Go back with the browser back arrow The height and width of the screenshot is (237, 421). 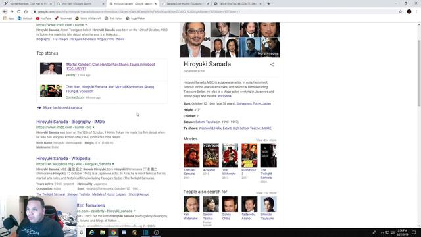(x=5, y=12)
